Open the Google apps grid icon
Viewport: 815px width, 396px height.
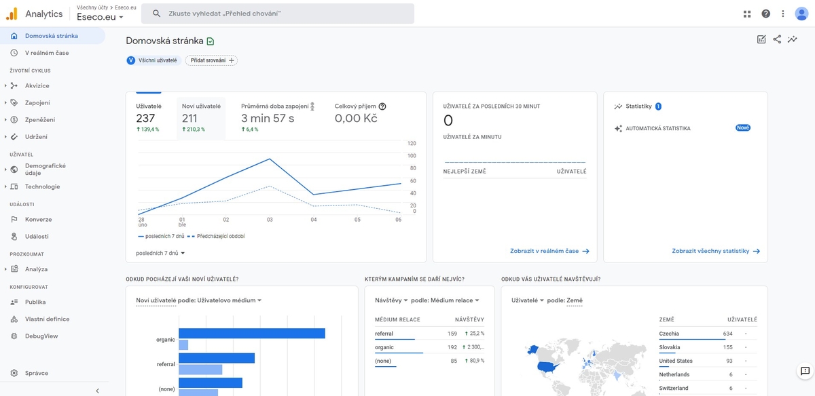tap(748, 14)
